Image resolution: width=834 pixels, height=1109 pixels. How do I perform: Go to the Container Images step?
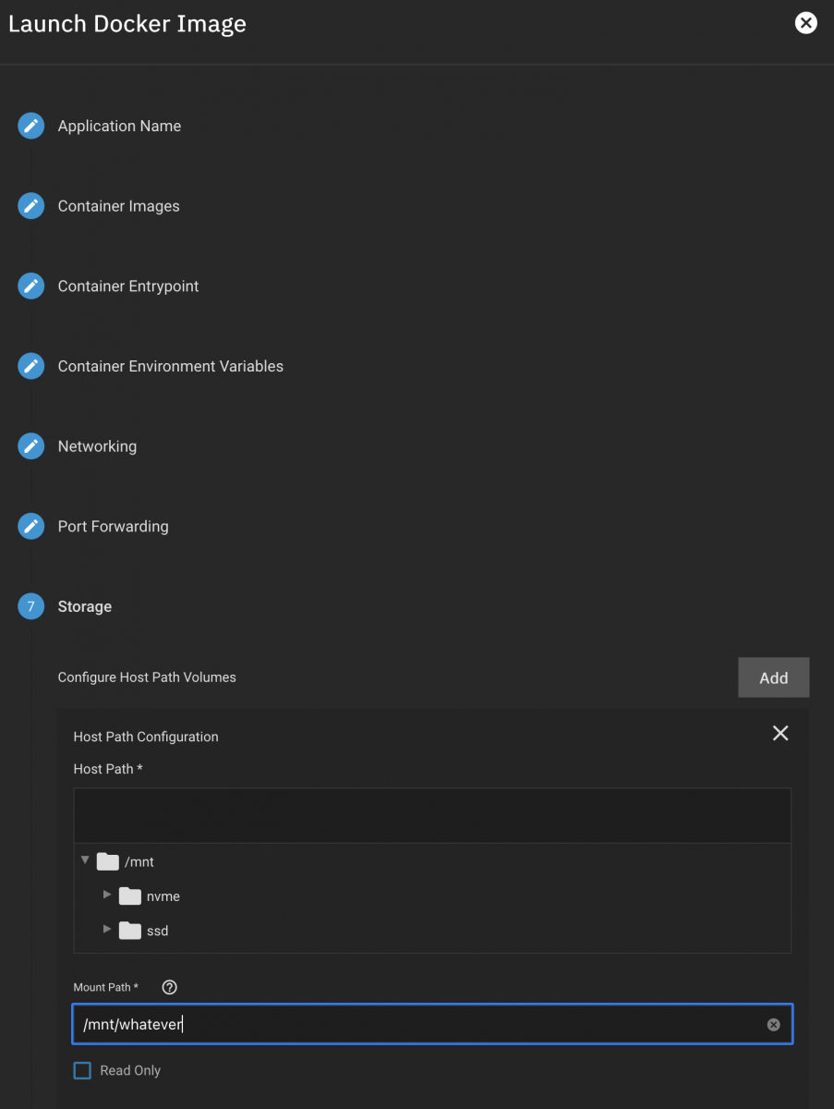click(118, 206)
